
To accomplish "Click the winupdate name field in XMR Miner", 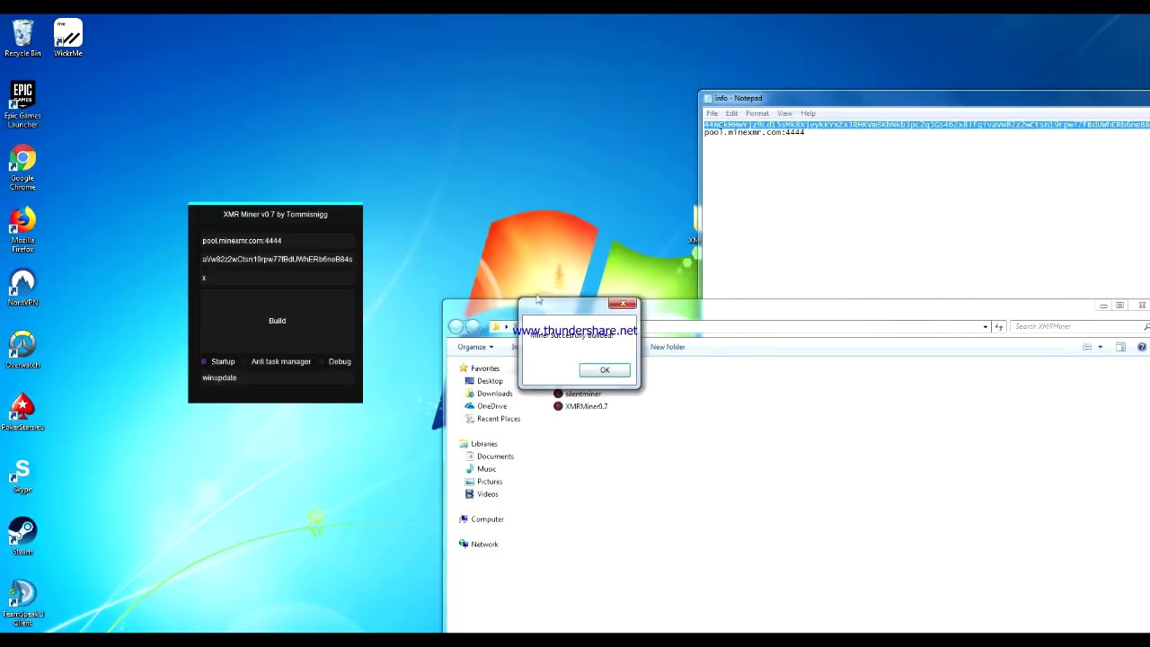I will tap(277, 377).
